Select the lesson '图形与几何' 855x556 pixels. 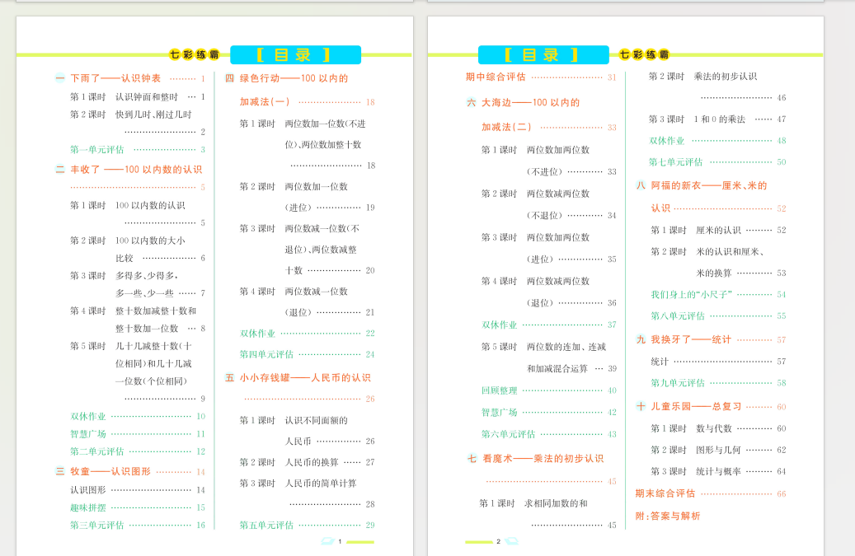coord(719,450)
